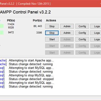Select log line Attempting to stop MySQL app...
This screenshot has height=101, width=101.
point(31,75)
